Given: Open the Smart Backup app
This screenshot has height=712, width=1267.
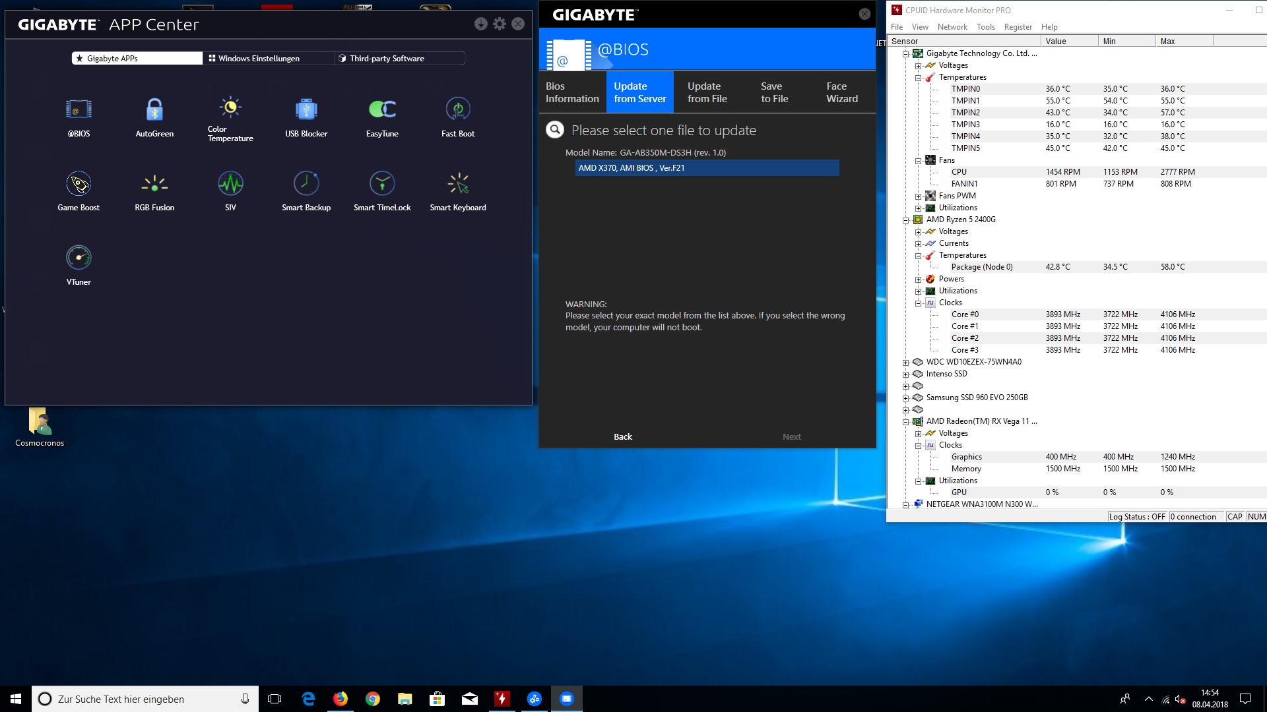Looking at the screenshot, I should (x=306, y=185).
